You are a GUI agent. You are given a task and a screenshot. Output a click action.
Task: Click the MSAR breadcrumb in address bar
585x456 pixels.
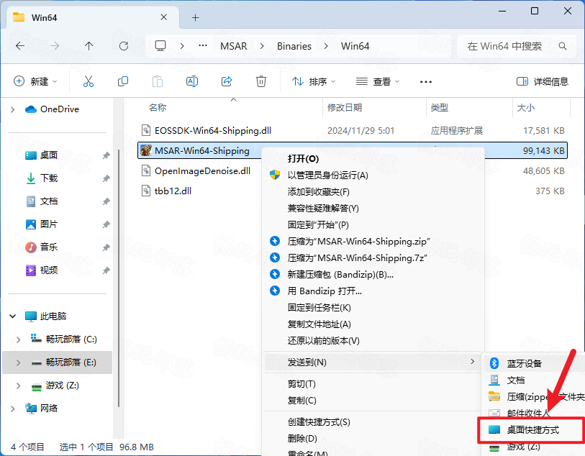click(x=234, y=46)
